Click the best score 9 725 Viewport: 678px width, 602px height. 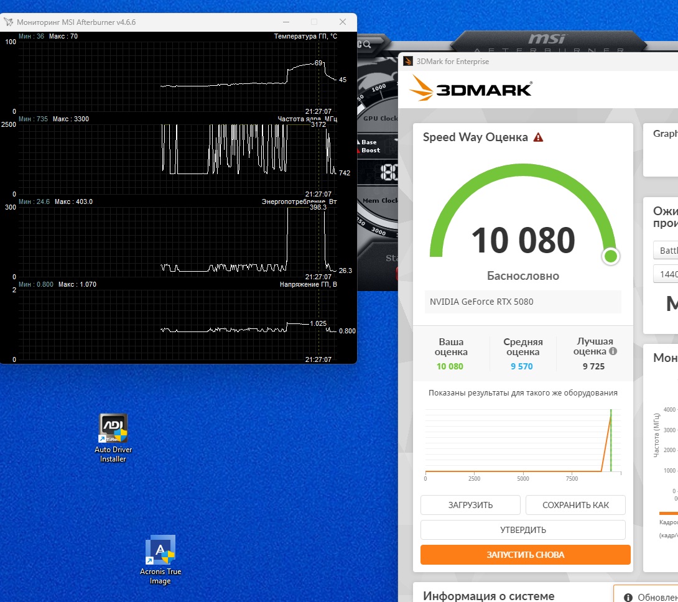click(x=593, y=366)
